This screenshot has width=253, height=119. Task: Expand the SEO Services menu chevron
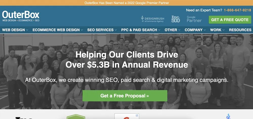tap(116, 30)
